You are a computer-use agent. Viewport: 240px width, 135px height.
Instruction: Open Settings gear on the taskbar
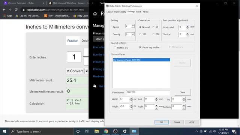(125, 131)
